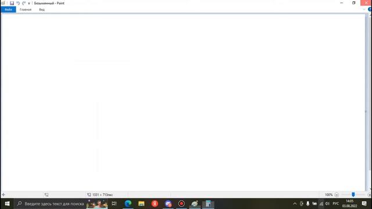372x209 pixels.
Task: Show hidden system tray icons
Action: (295, 204)
